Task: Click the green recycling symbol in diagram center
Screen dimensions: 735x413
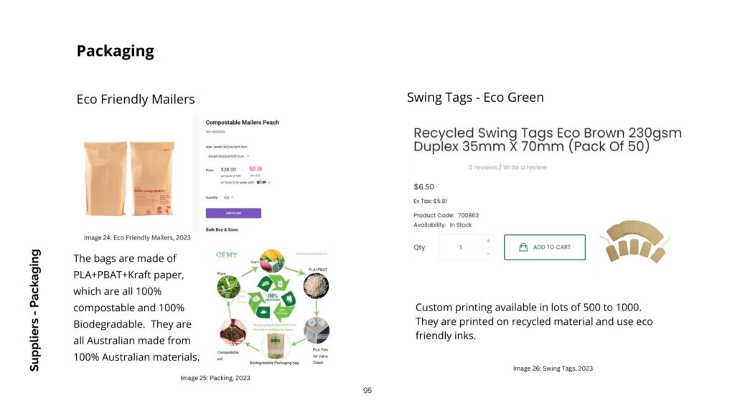Action: click(x=272, y=299)
